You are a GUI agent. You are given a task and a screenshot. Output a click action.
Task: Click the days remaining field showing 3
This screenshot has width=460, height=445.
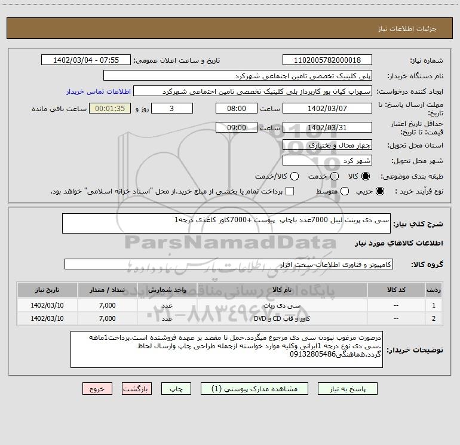172,108
